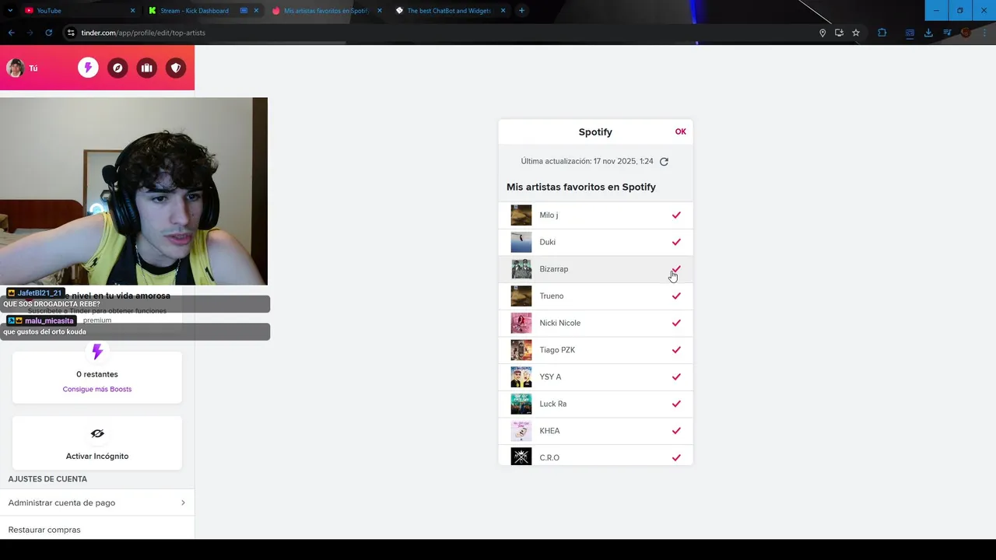Open the browser downloads icon
Viewport: 996px width, 560px height.
tap(928, 33)
